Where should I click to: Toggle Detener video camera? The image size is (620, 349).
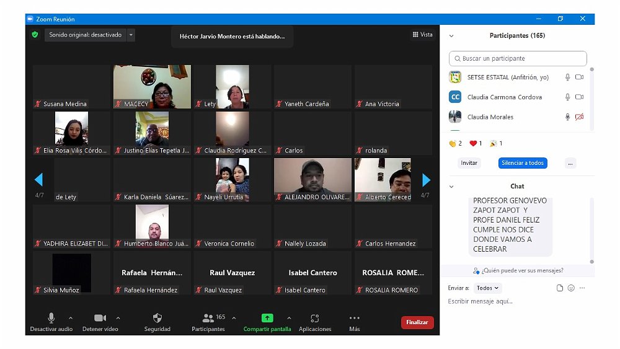tap(100, 318)
